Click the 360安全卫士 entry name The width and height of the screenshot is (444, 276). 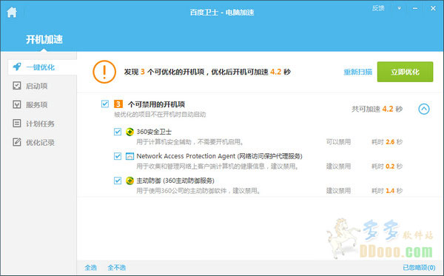coord(154,132)
